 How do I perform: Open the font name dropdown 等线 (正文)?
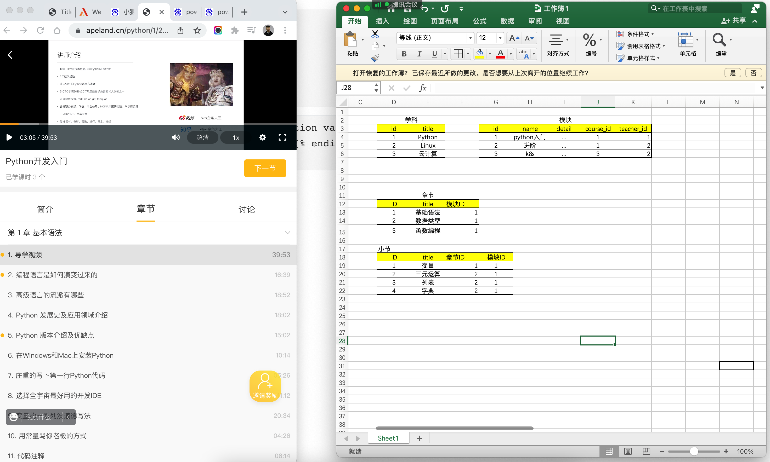tap(470, 38)
